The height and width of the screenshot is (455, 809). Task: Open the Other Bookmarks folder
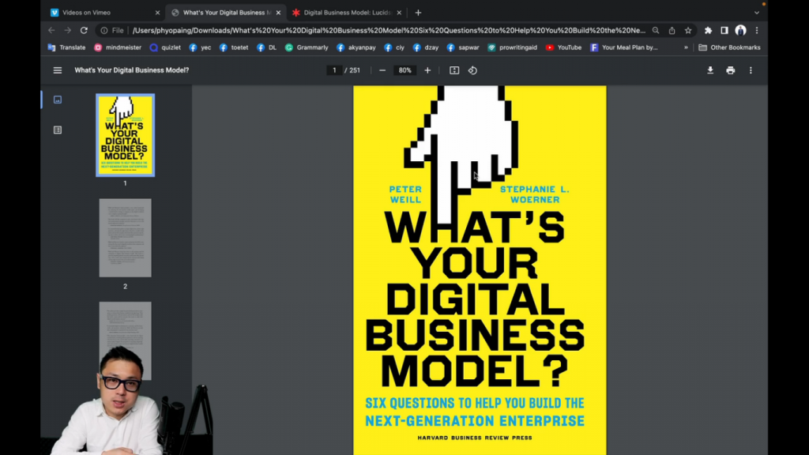click(x=729, y=47)
